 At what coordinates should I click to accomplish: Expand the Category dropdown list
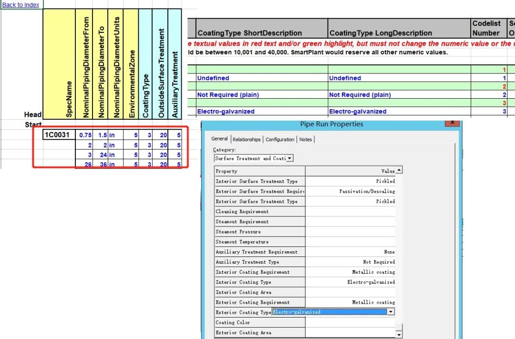click(289, 158)
